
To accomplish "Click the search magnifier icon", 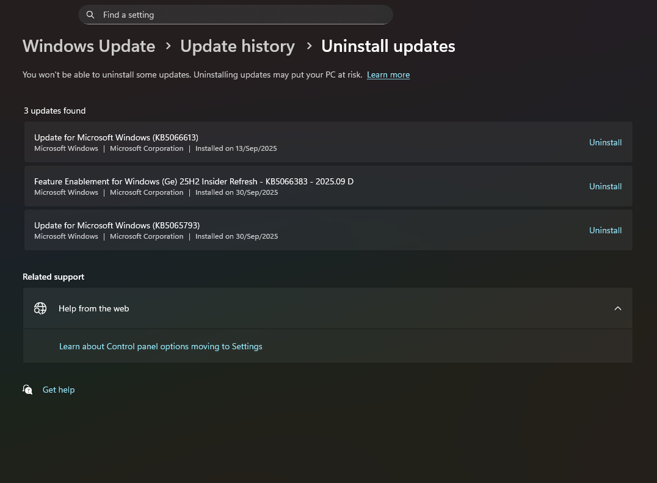I will (90, 15).
